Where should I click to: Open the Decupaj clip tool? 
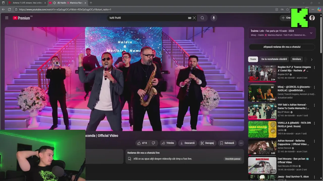tap(207, 143)
